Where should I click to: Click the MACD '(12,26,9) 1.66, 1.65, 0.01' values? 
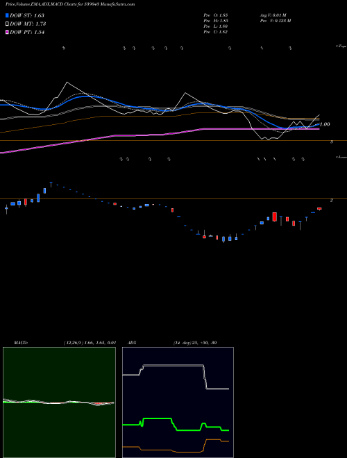pyautogui.click(x=90, y=343)
